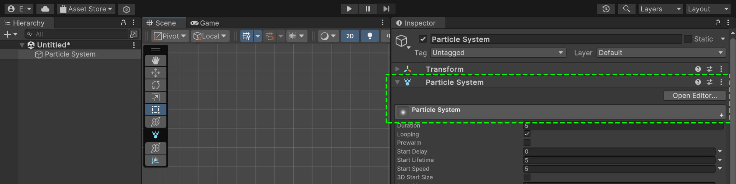Uncheck the Looping checkbox
This screenshot has width=736, height=184.
tap(527, 134)
